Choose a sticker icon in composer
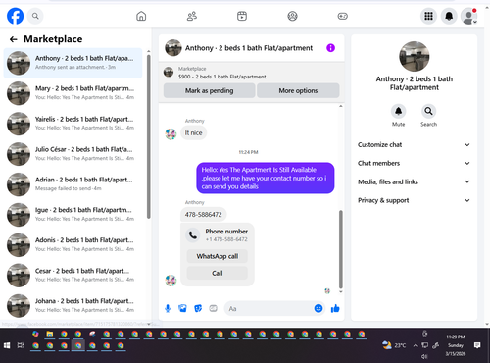 198,308
